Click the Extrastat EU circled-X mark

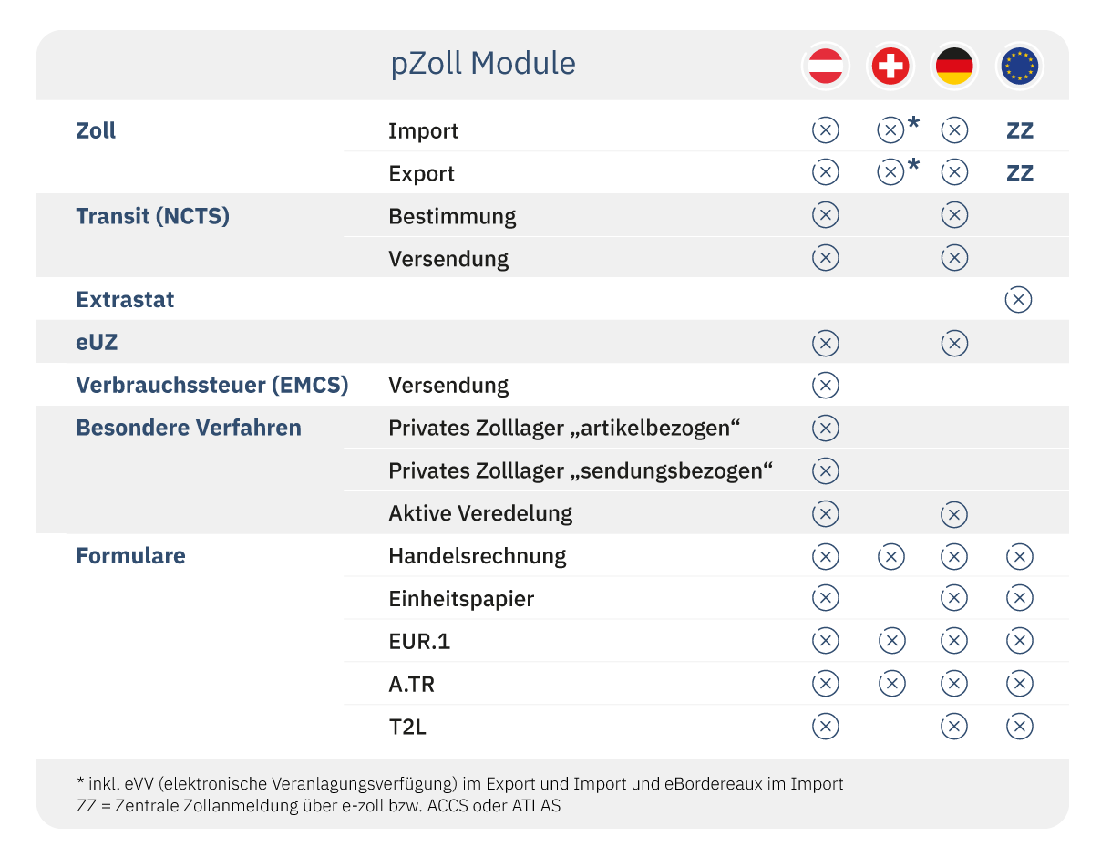1018,300
